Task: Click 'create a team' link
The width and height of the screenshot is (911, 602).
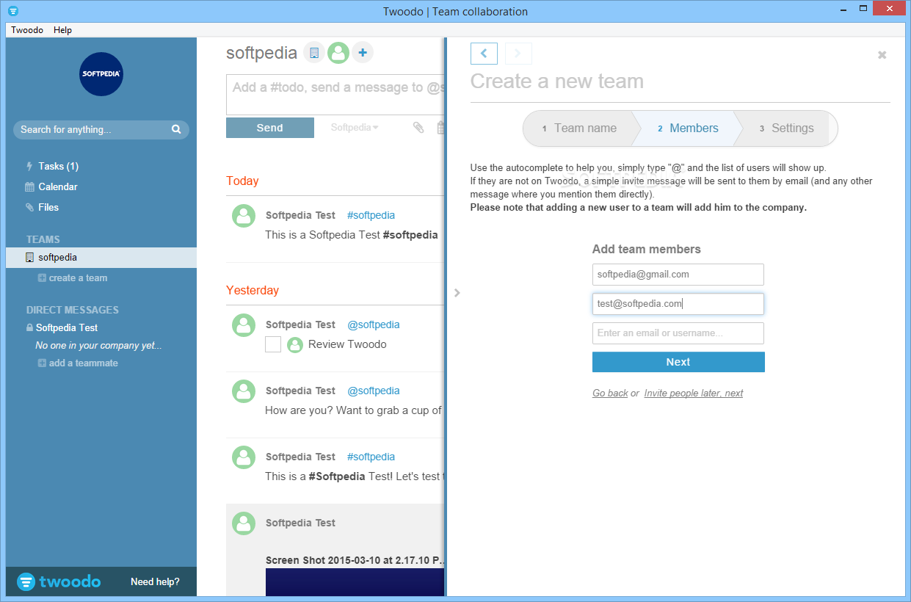Action: (x=73, y=278)
